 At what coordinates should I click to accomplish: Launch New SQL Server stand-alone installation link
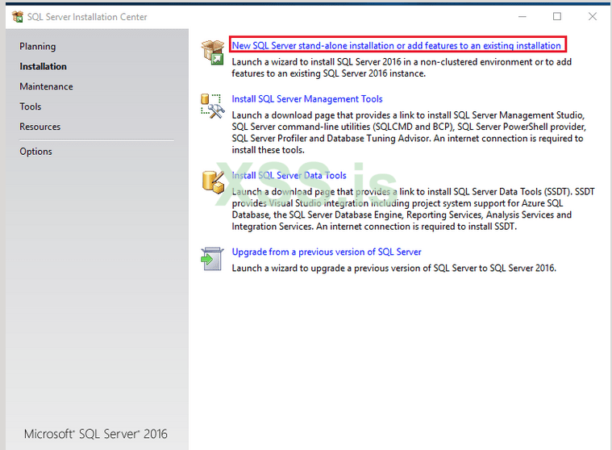pos(396,46)
